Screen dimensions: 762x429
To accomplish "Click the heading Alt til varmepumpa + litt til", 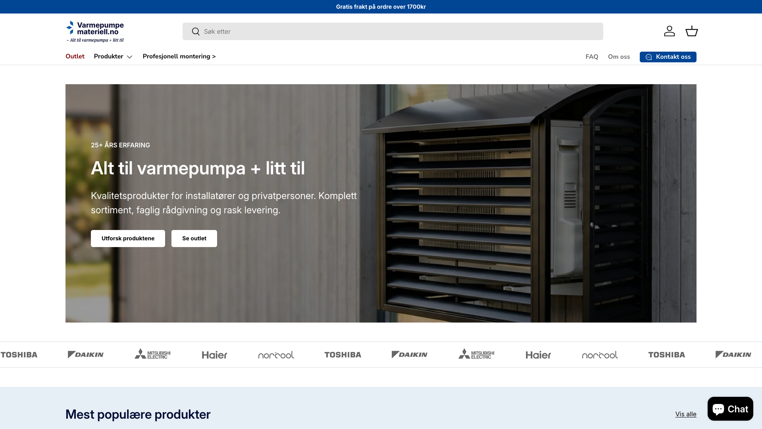I will (198, 168).
